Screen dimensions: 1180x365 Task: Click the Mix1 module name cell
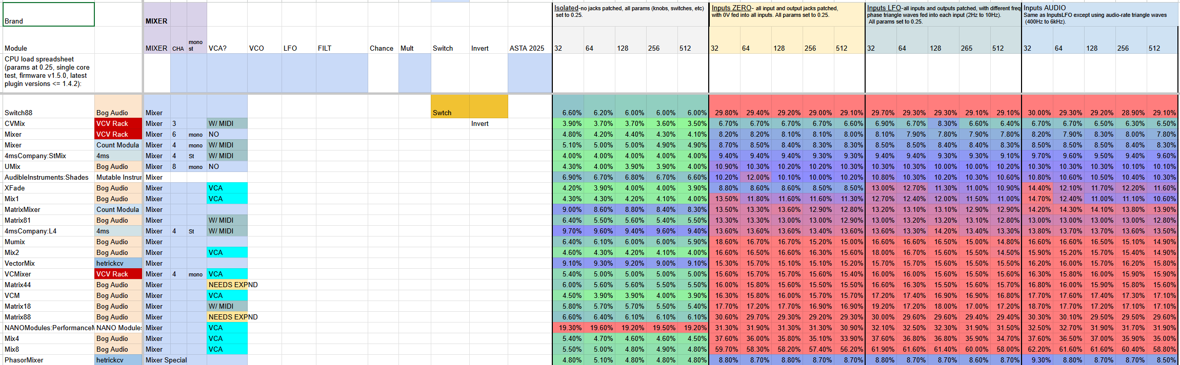pos(48,199)
